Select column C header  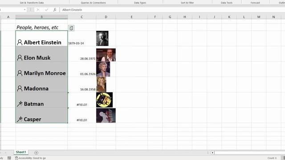pyautogui.click(x=82, y=17)
